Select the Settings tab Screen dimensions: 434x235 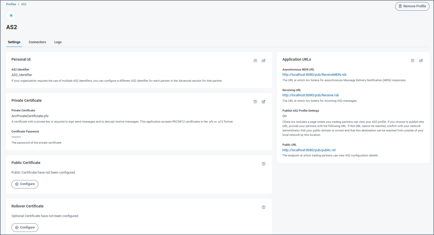(x=14, y=42)
